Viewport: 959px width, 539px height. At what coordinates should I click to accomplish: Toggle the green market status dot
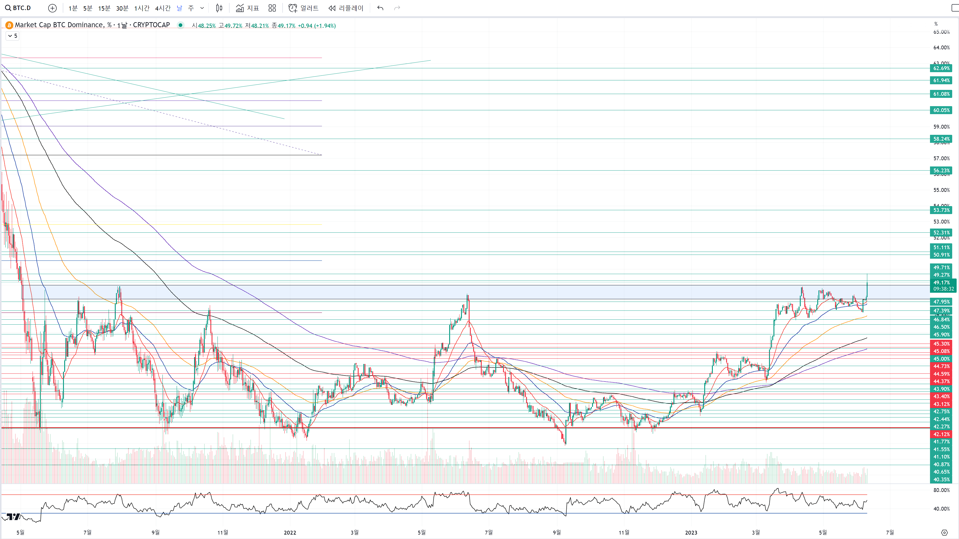pos(180,25)
